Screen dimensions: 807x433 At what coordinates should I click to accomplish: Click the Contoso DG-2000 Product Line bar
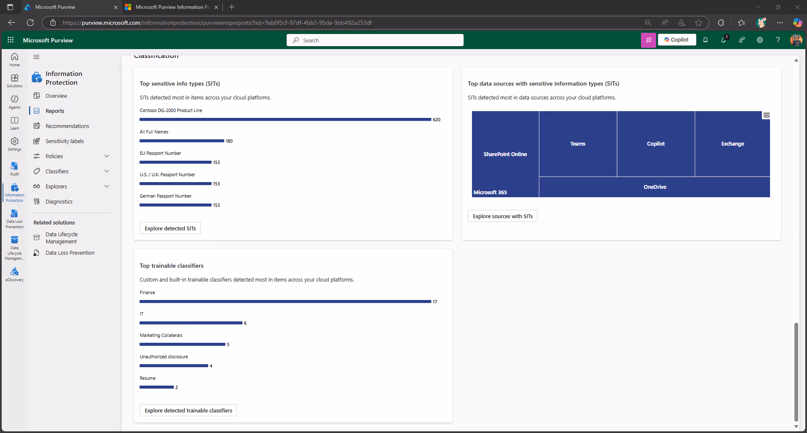pos(285,120)
